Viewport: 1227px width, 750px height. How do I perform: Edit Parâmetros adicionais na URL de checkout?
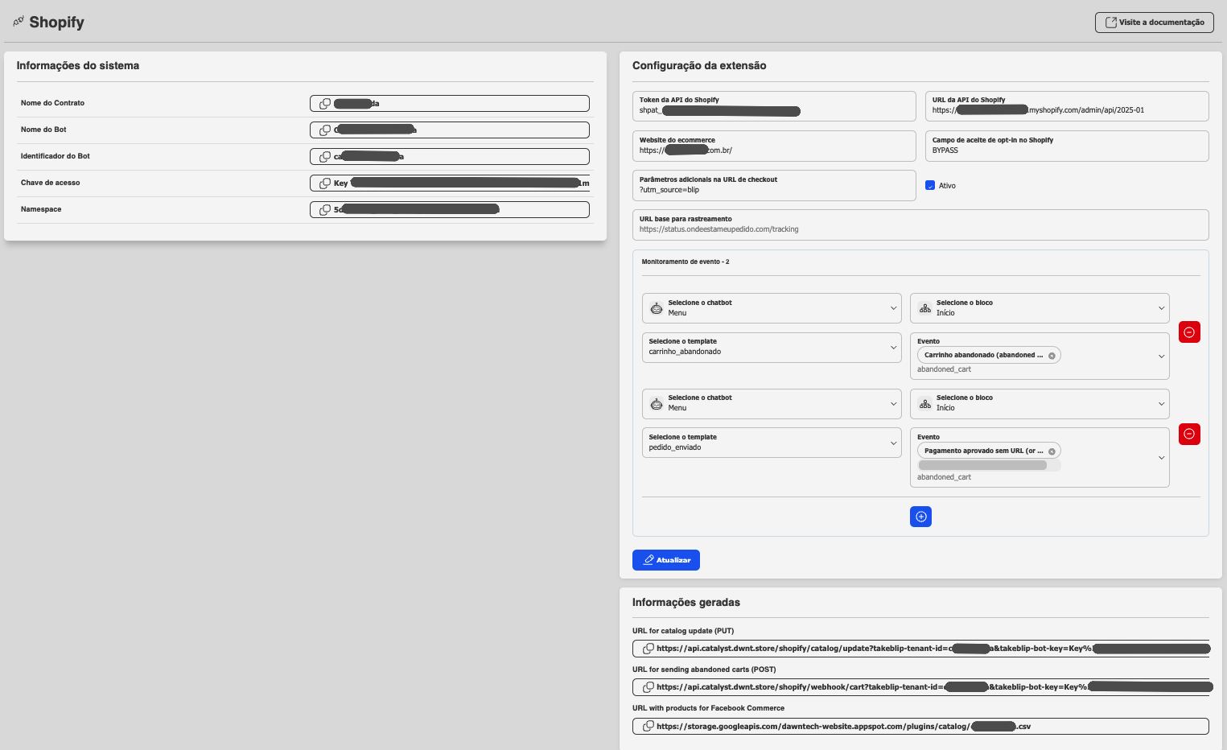tap(774, 185)
